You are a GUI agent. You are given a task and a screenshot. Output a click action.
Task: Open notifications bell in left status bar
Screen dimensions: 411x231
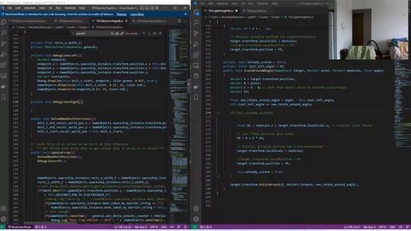click(186, 227)
